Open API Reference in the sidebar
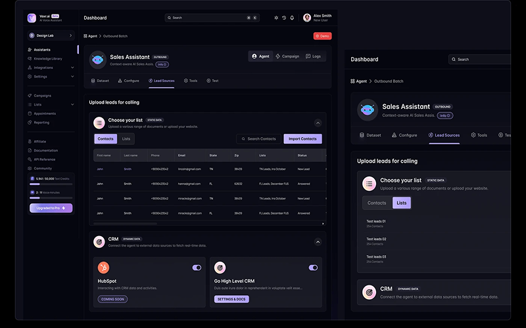This screenshot has width=526, height=328. tap(44, 159)
